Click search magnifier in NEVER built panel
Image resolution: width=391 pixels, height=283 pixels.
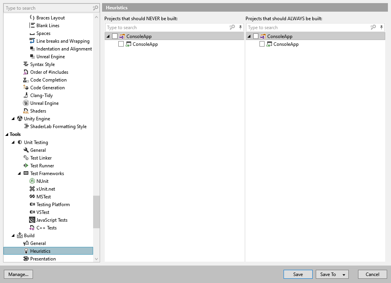(232, 27)
